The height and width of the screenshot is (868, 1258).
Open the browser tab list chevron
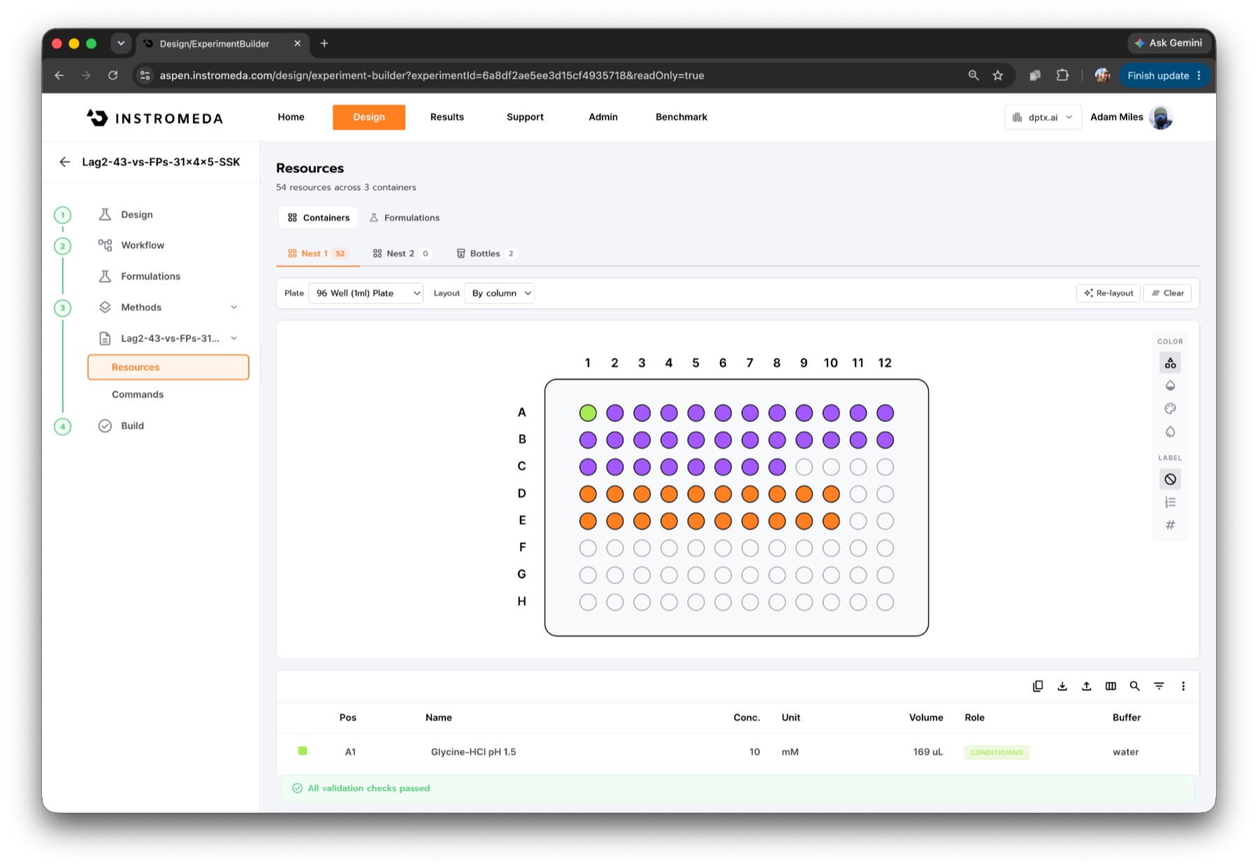(121, 43)
